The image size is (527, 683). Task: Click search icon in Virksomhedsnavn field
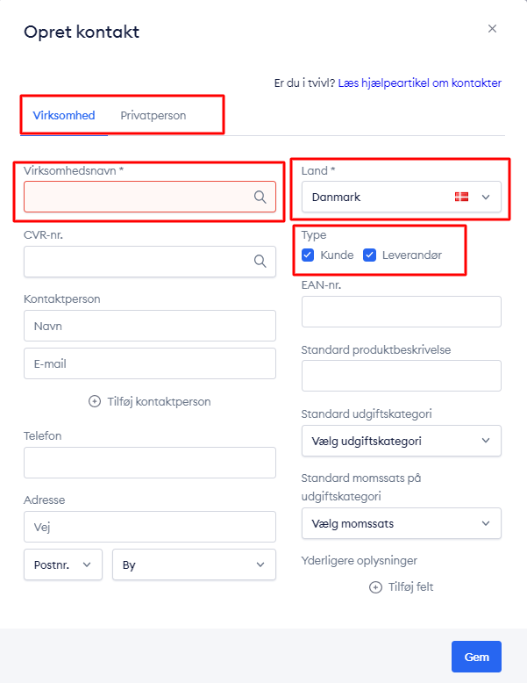(x=260, y=197)
